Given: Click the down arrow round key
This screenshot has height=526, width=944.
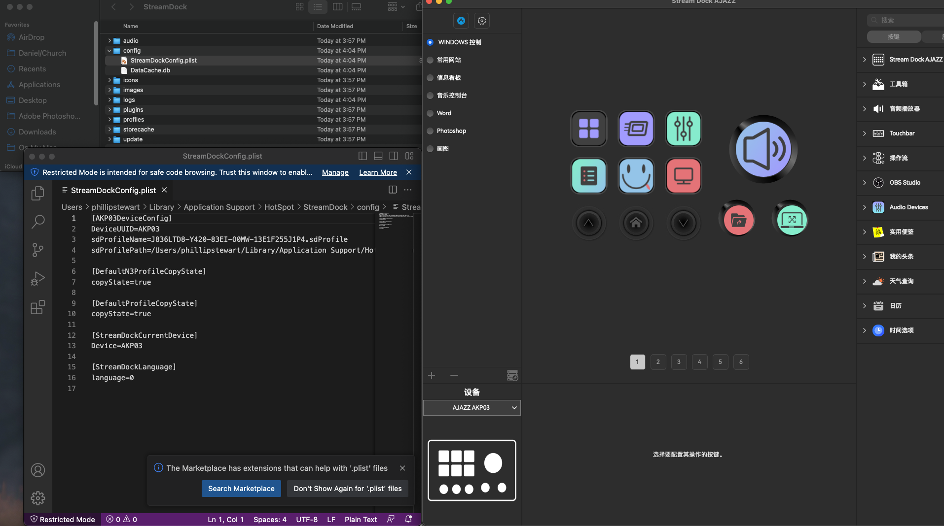Looking at the screenshot, I should [684, 223].
